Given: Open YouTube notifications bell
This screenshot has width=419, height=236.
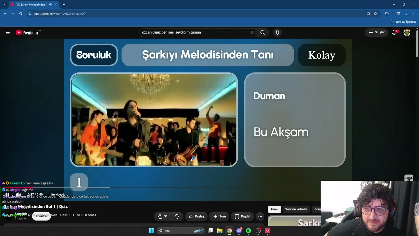Looking at the screenshot, I should (395, 32).
